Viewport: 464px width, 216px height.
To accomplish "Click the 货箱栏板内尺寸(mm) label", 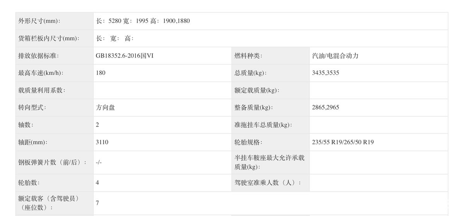I will coord(48,38).
